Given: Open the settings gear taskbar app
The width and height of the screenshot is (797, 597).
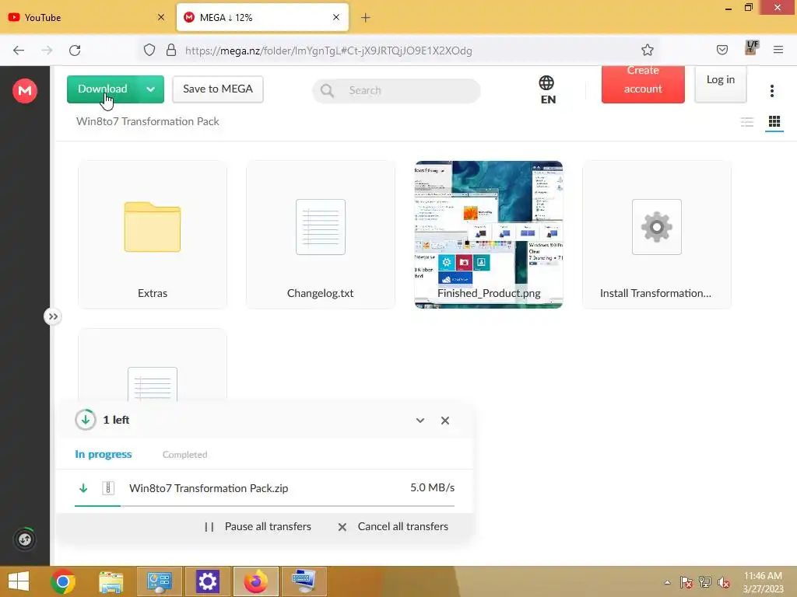Looking at the screenshot, I should (207, 581).
